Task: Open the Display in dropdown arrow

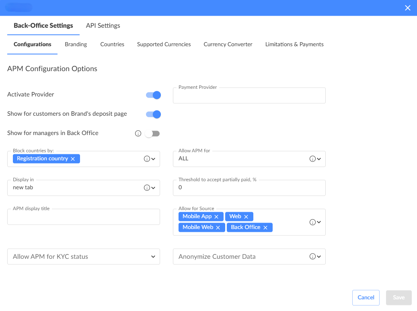Action: 153,188
